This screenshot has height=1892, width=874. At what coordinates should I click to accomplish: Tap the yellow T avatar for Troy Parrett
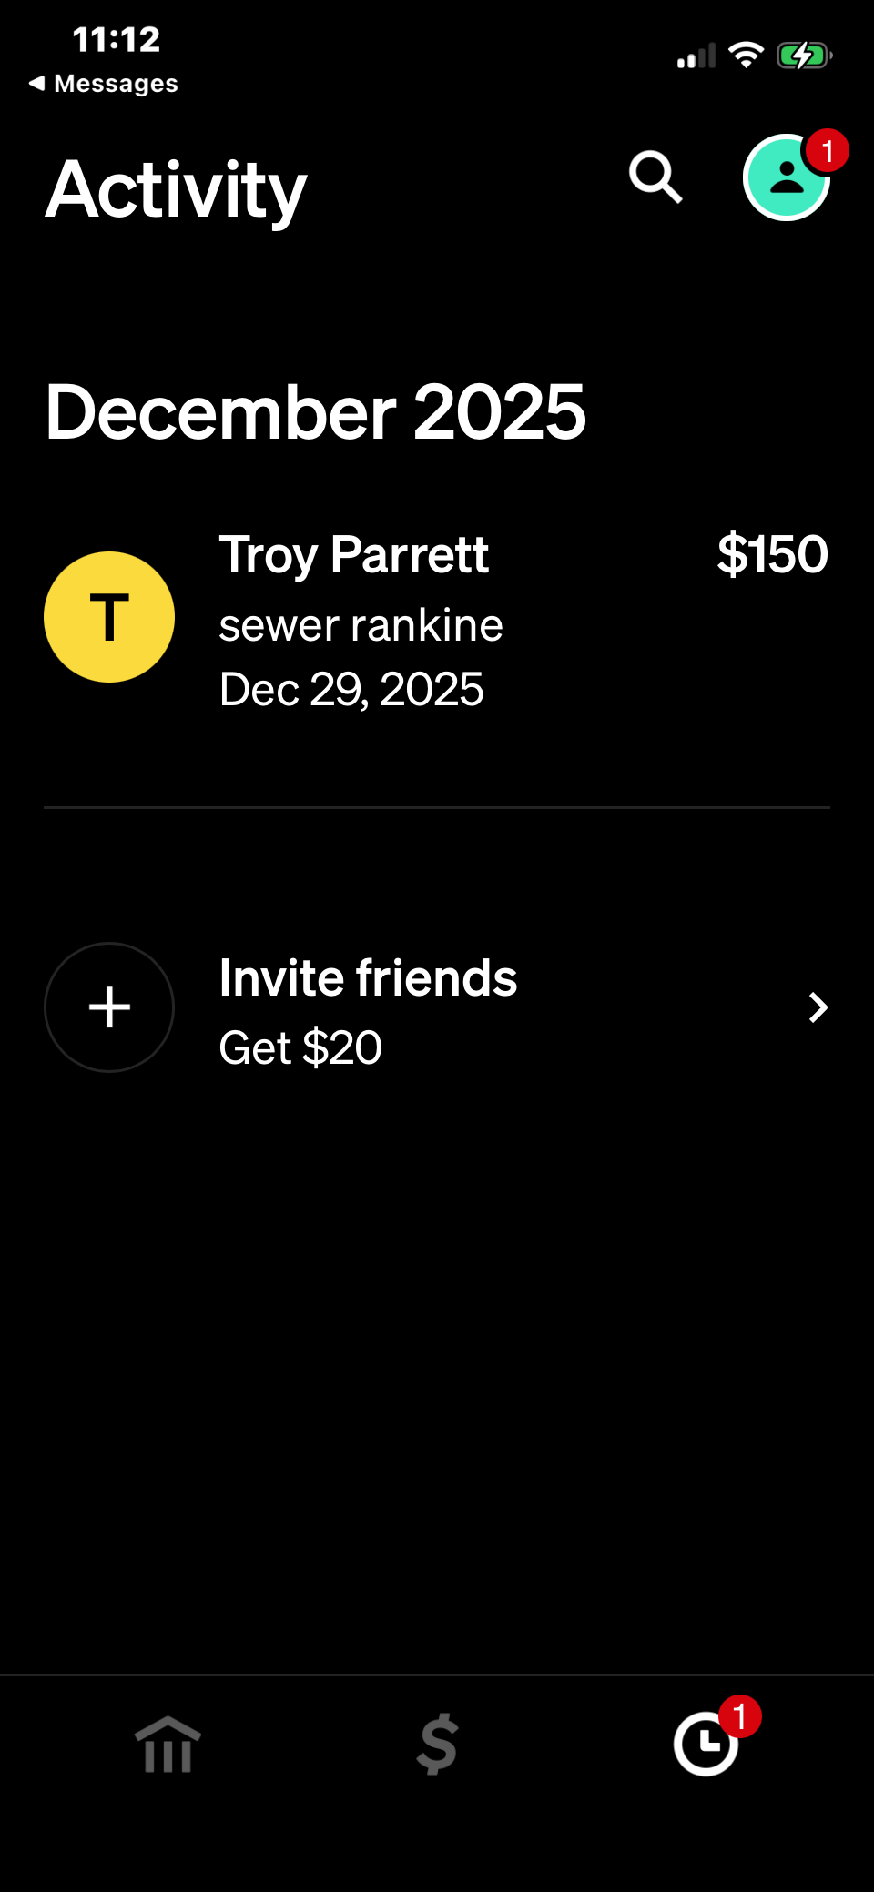(109, 617)
